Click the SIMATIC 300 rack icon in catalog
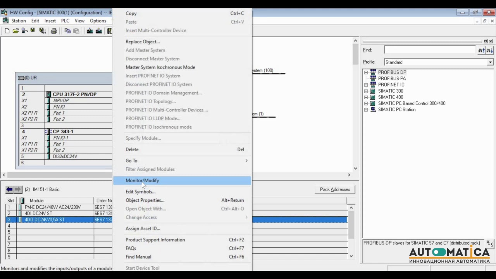 (x=373, y=91)
